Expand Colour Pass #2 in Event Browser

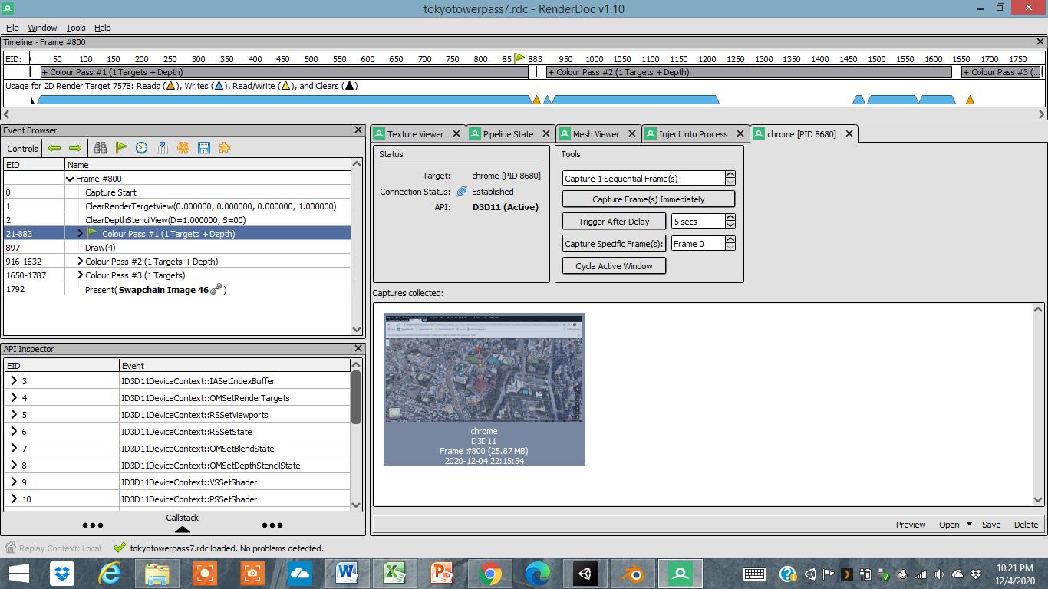[81, 261]
